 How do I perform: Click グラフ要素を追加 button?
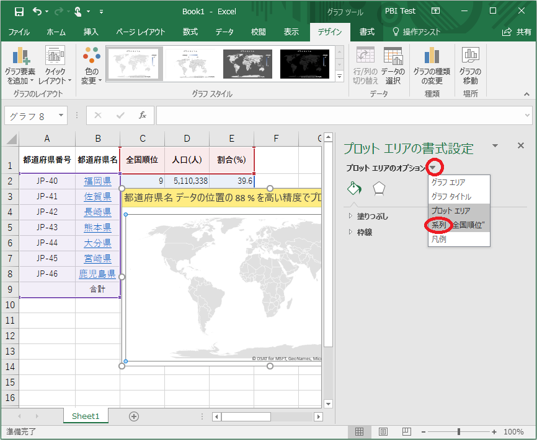click(20, 66)
